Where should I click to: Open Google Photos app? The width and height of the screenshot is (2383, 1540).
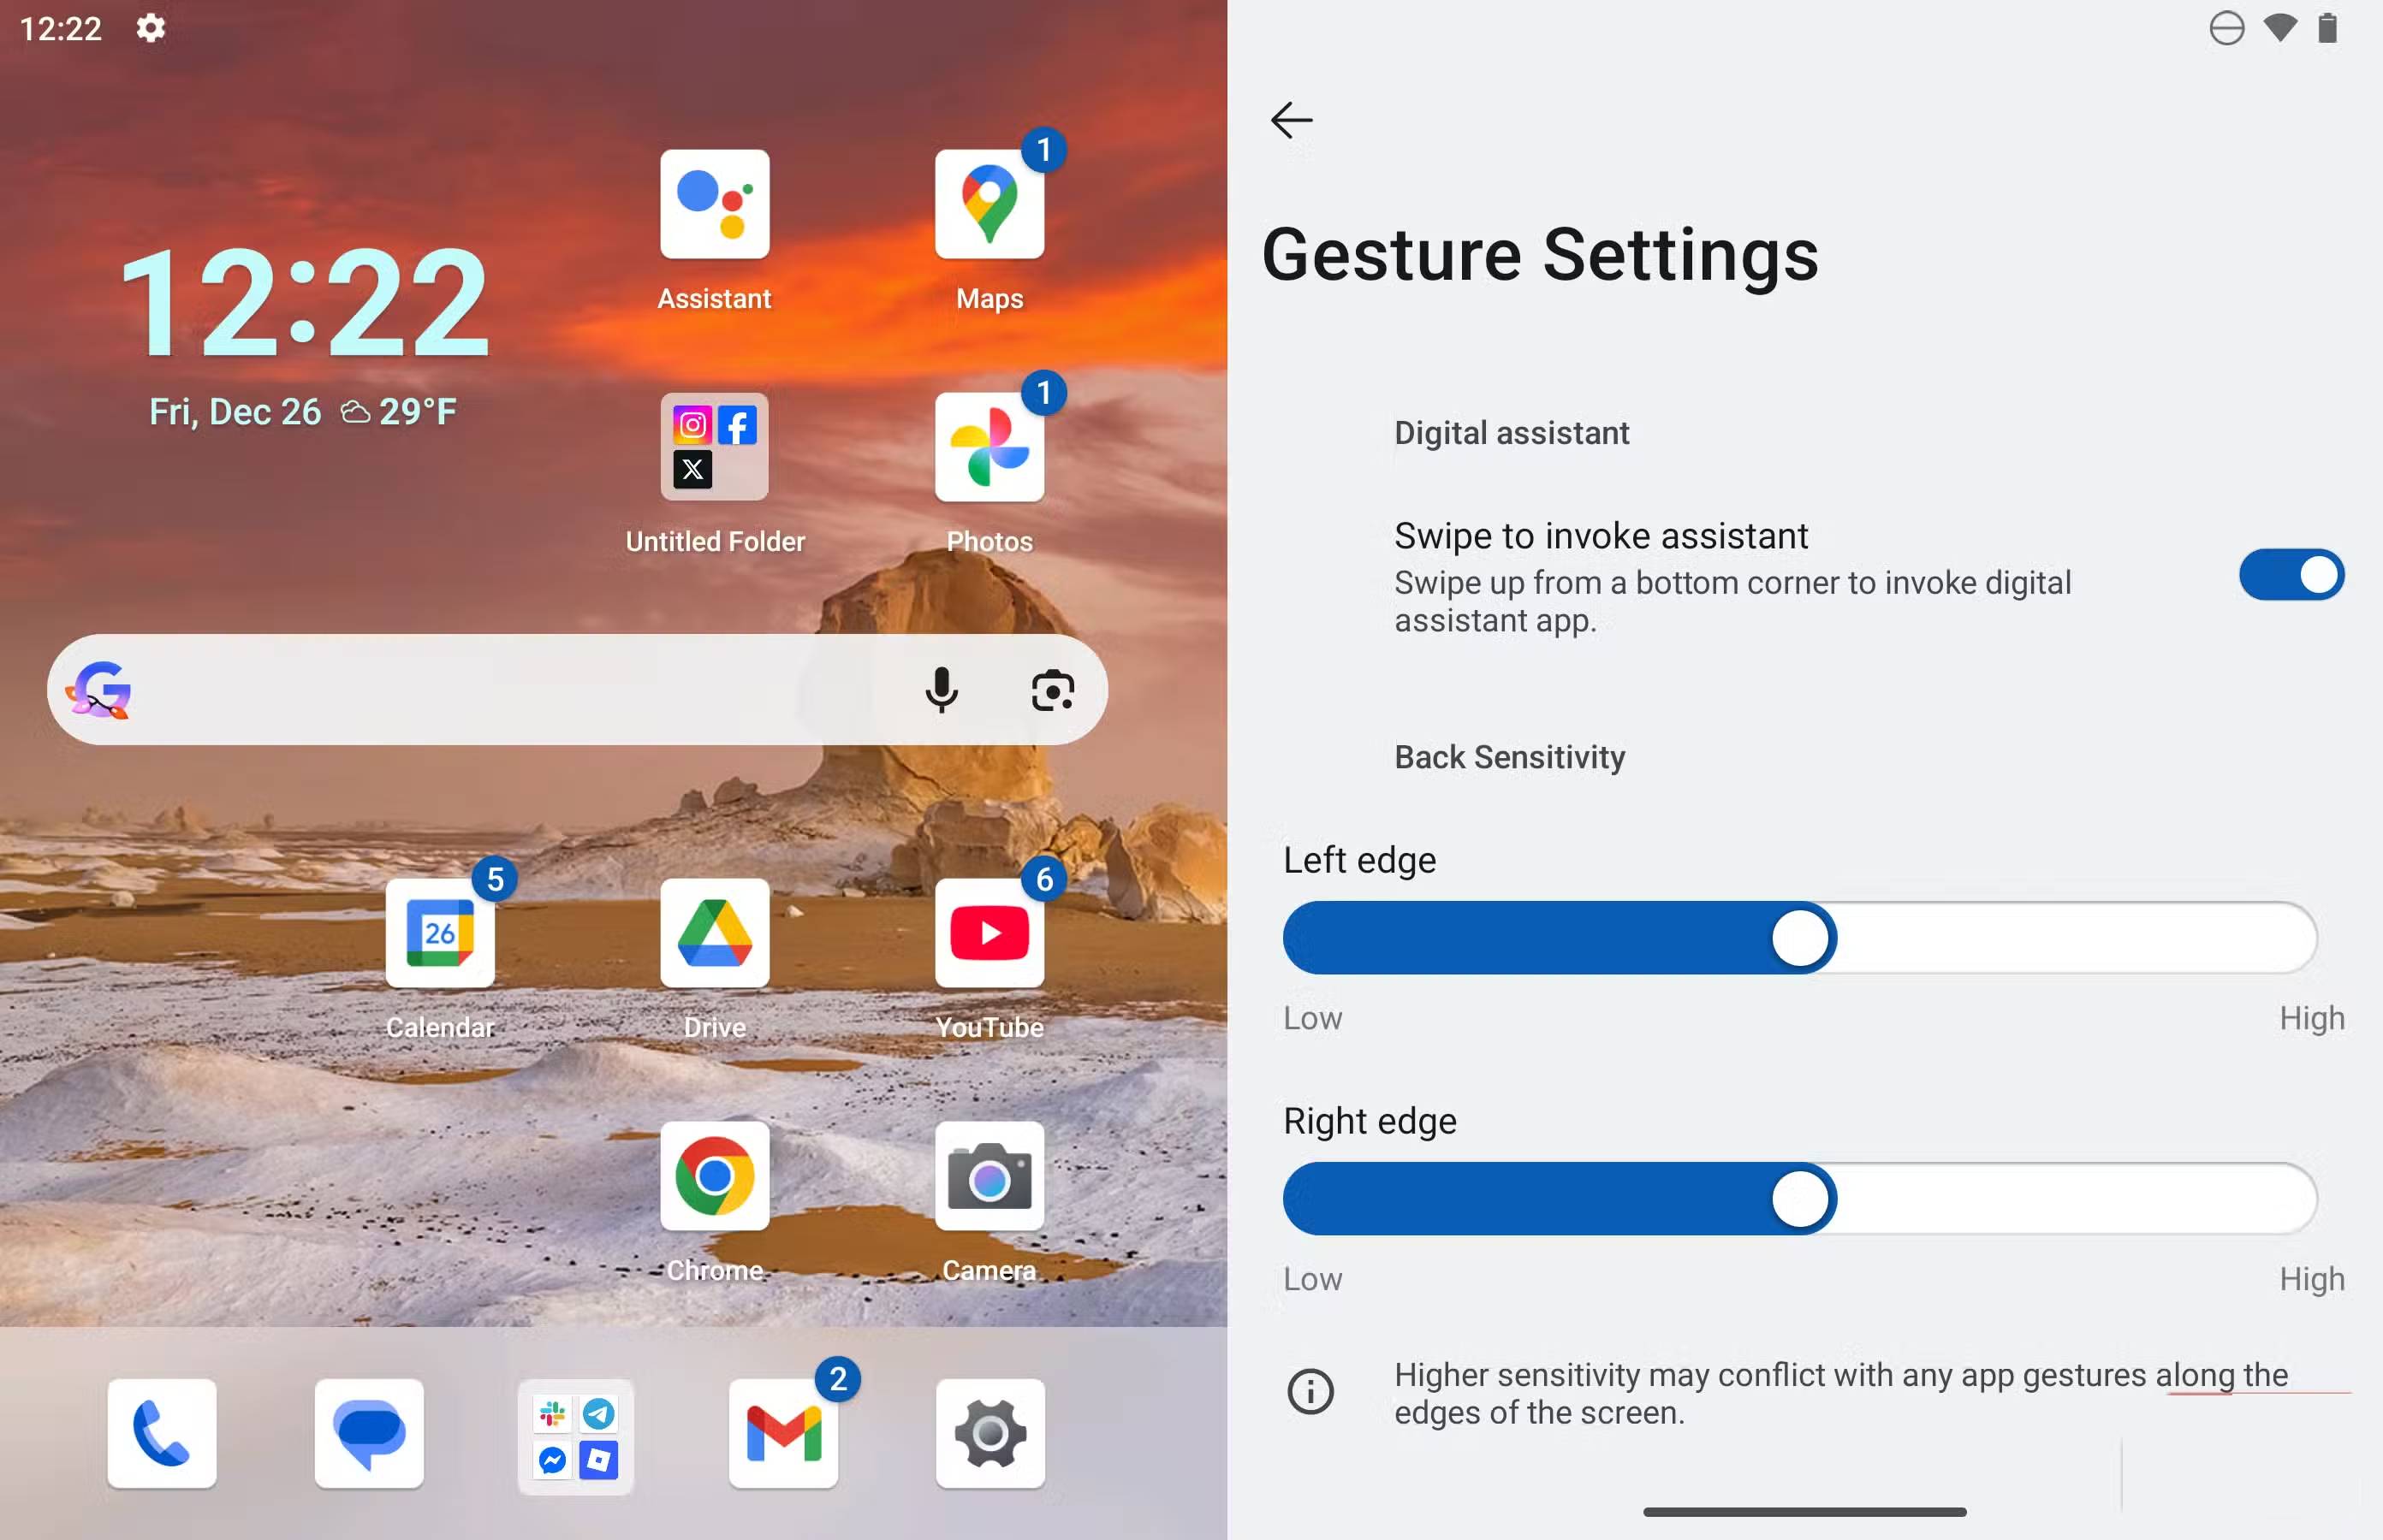tap(989, 447)
